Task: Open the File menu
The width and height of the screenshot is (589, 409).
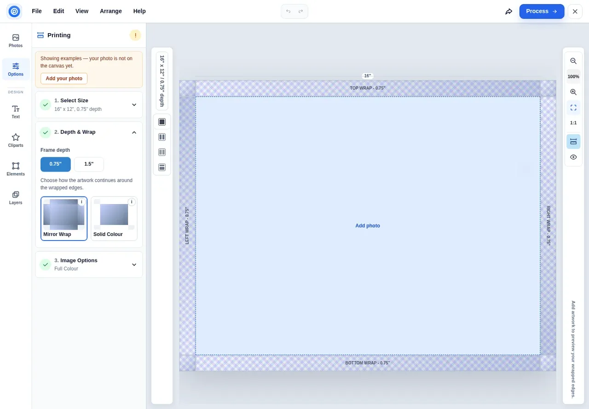Action: click(37, 11)
